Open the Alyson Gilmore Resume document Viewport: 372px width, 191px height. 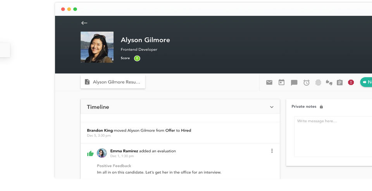click(113, 82)
